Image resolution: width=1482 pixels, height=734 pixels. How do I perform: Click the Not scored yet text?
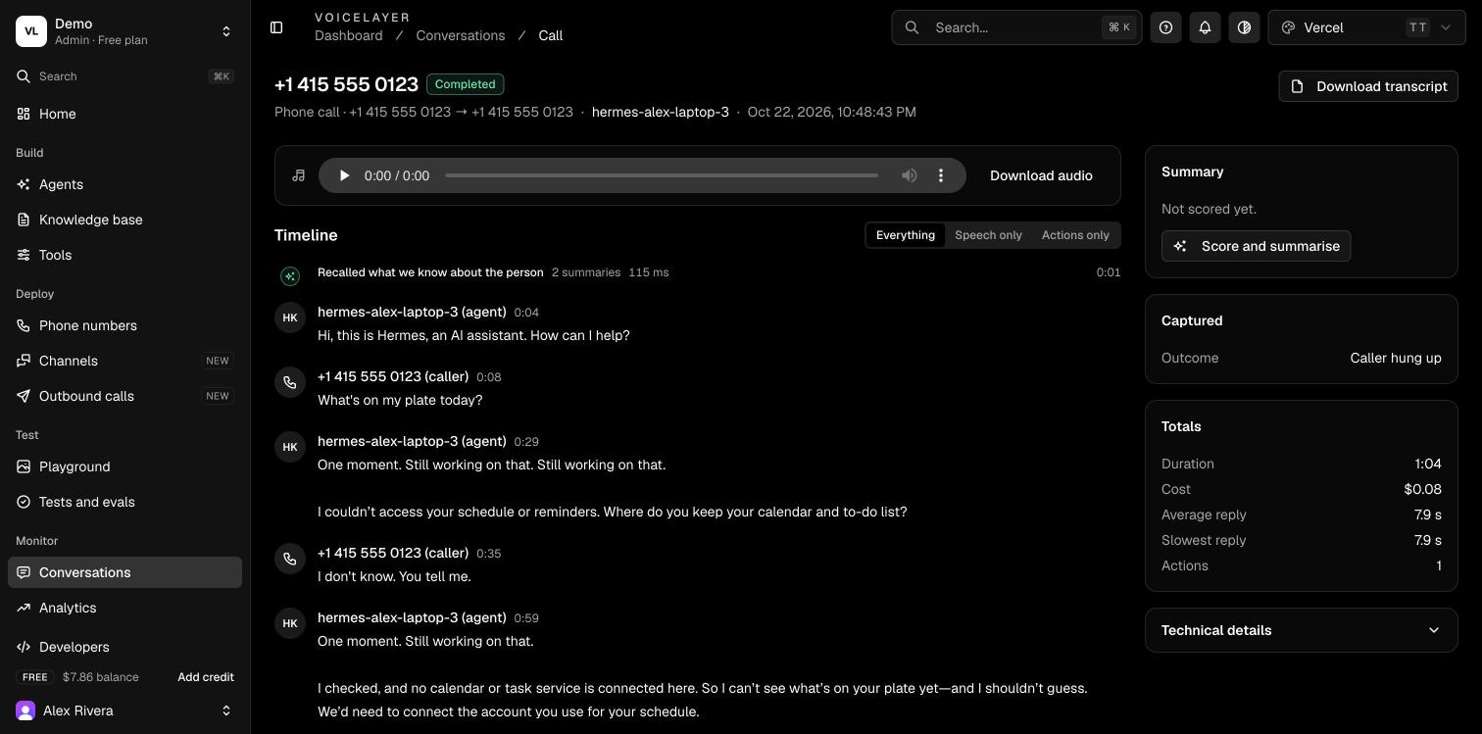[x=1209, y=209]
